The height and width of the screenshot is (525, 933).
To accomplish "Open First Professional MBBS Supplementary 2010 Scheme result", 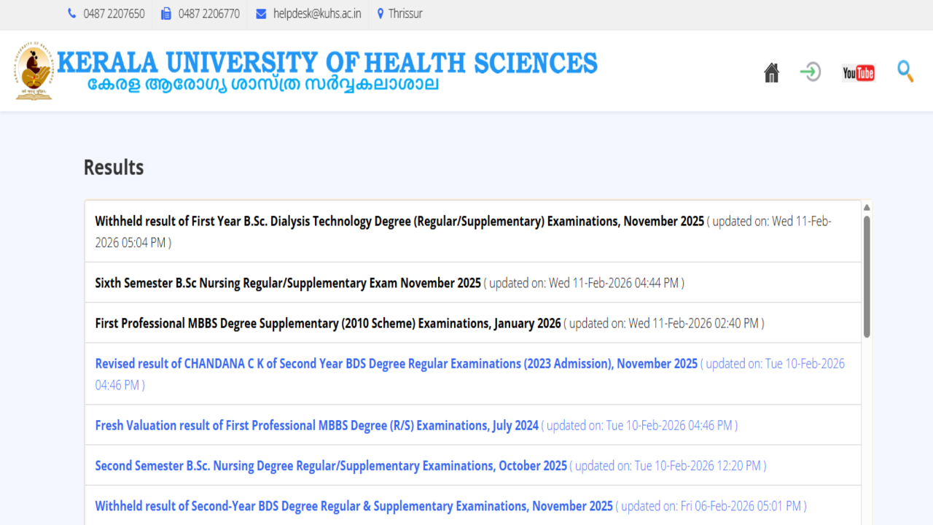I will click(x=328, y=323).
